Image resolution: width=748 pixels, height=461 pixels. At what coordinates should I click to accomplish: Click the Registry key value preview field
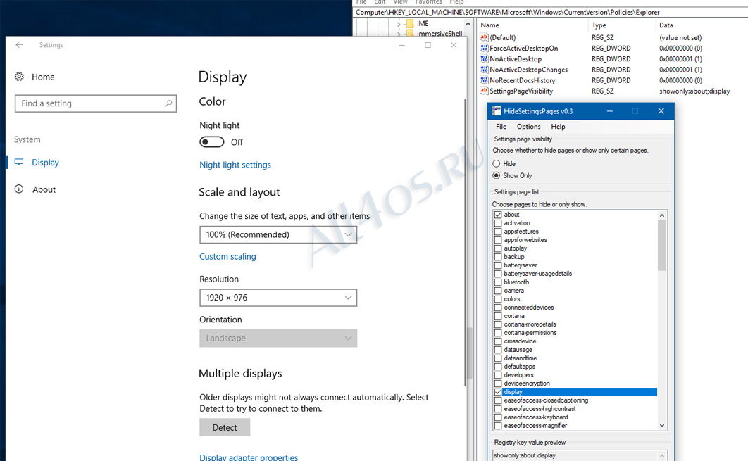(x=580, y=455)
